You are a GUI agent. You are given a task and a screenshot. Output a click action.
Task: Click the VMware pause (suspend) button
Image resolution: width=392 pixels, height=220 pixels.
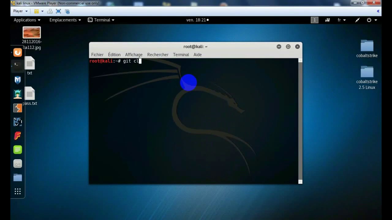click(36, 11)
